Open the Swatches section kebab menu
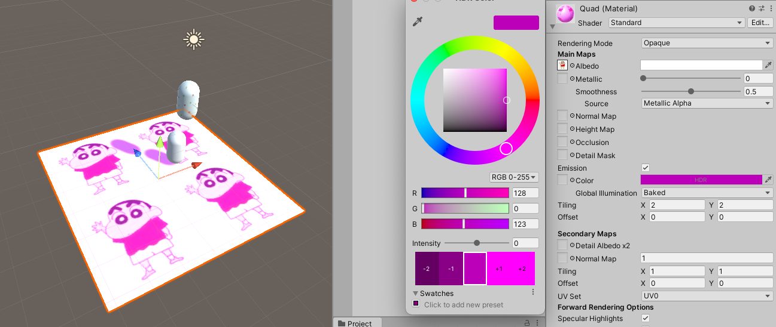 coord(533,292)
